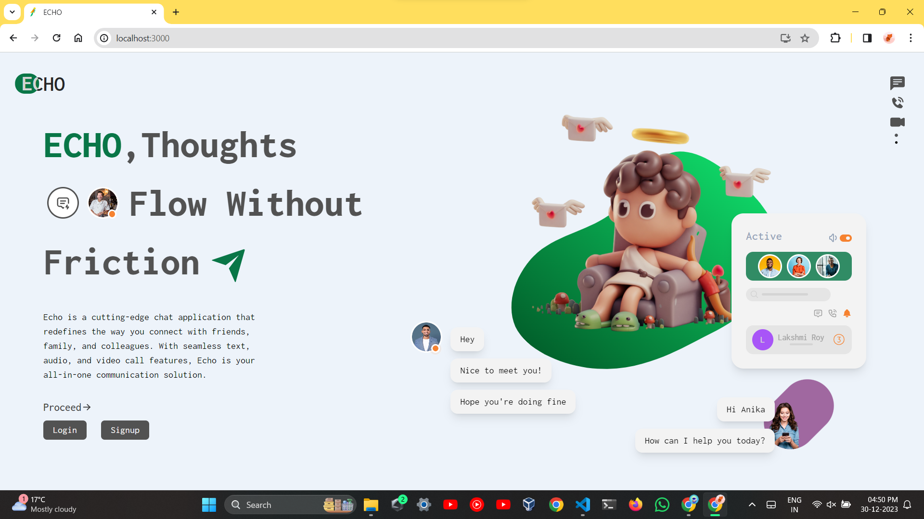
Task: Open Chrome three-dot menu
Action: point(911,38)
